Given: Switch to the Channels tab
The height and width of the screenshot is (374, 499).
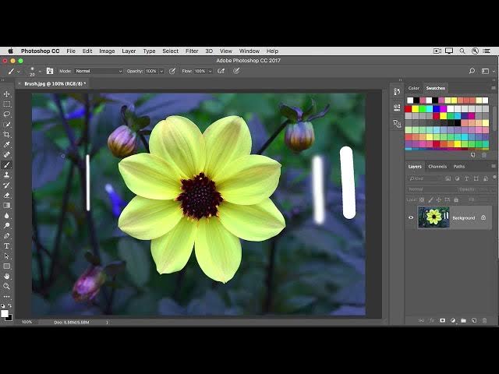Looking at the screenshot, I should coord(437,166).
